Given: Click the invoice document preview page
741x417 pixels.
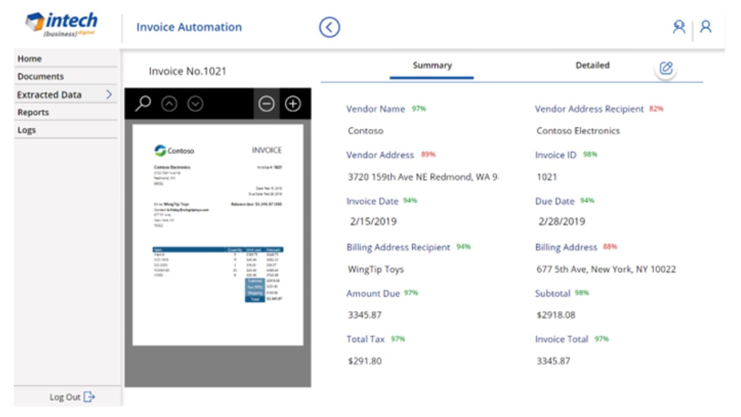Looking at the screenshot, I should point(218,235).
